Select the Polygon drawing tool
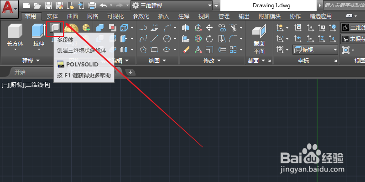This screenshot has height=182, width=365. tap(143, 50)
